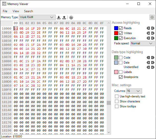Screen dimensions: 156x139
Task: Click the column header 08
Action: click(x=62, y=23)
